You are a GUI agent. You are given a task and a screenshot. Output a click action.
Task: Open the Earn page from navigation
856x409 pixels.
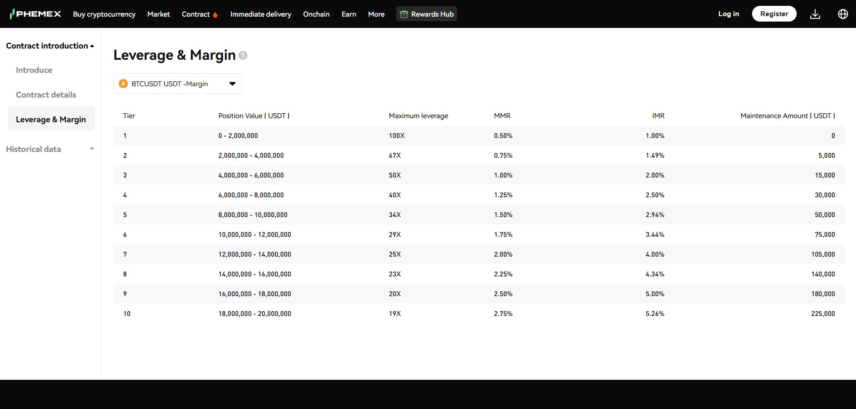click(349, 14)
